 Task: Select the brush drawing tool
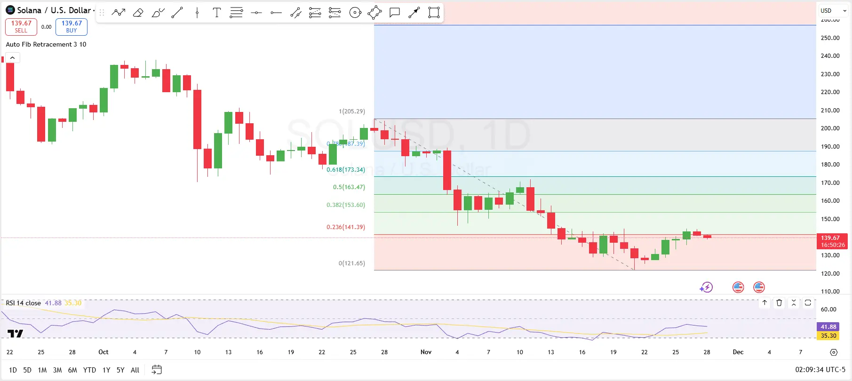[x=158, y=13]
